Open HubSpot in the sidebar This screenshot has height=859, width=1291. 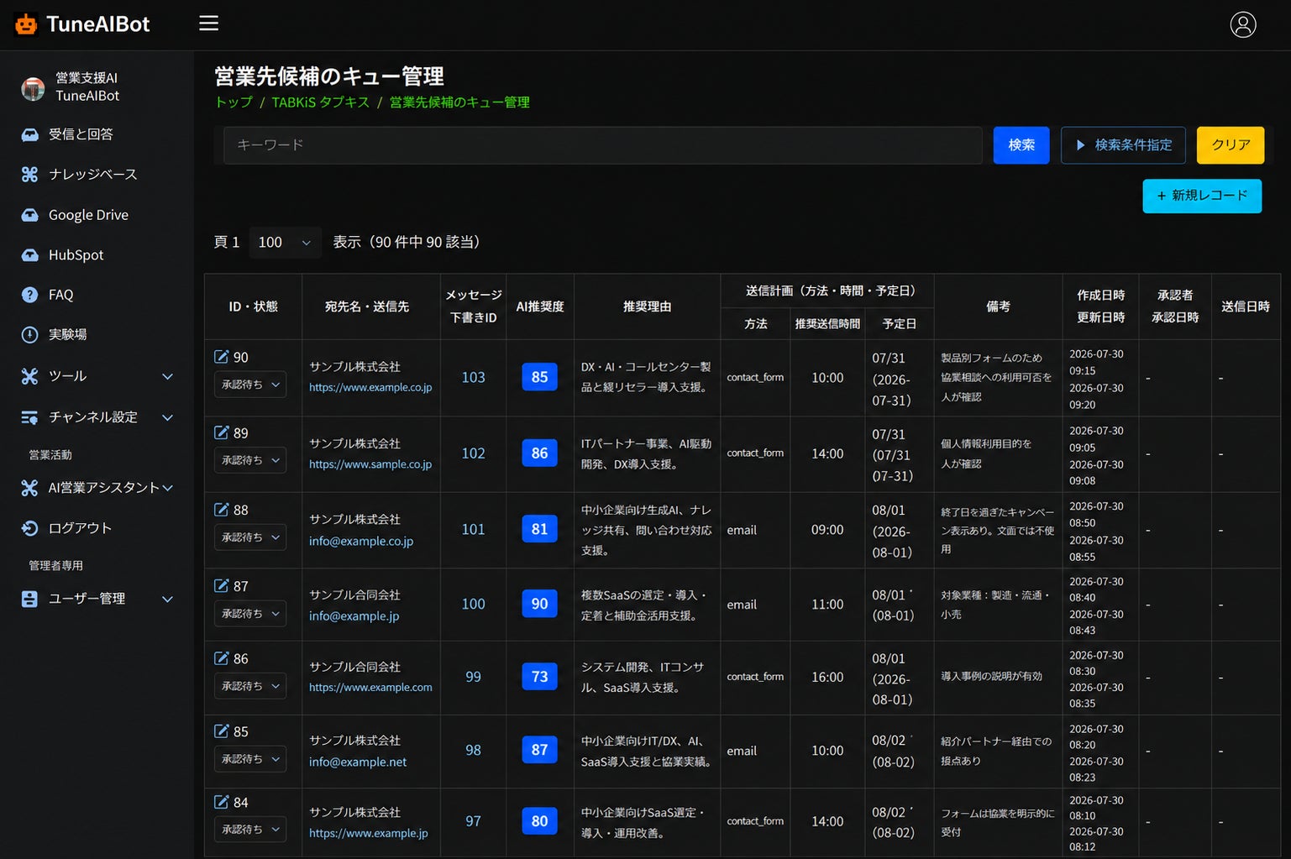pyautogui.click(x=76, y=255)
